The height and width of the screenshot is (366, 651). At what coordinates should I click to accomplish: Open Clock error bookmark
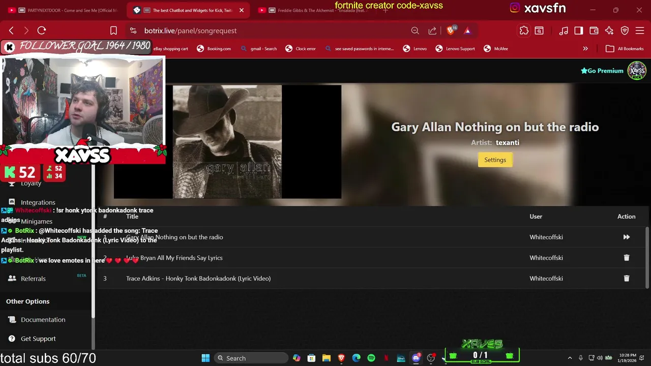[x=301, y=49]
